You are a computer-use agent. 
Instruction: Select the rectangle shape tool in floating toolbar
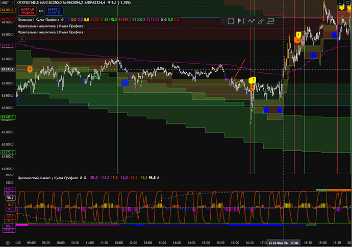tap(231, 21)
